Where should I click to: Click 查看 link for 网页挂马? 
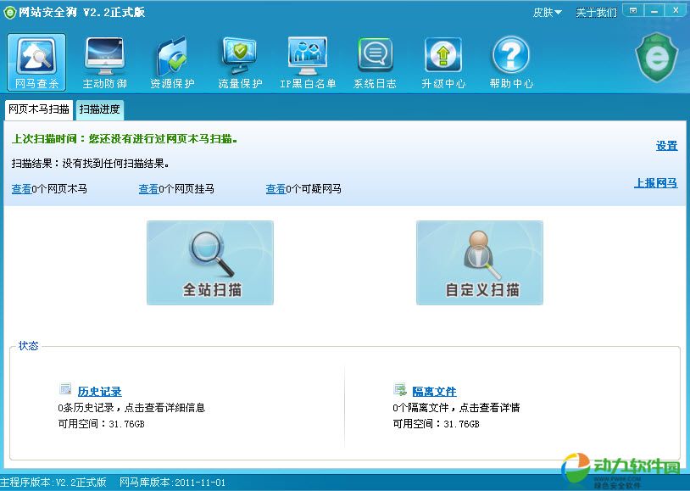[x=148, y=189]
